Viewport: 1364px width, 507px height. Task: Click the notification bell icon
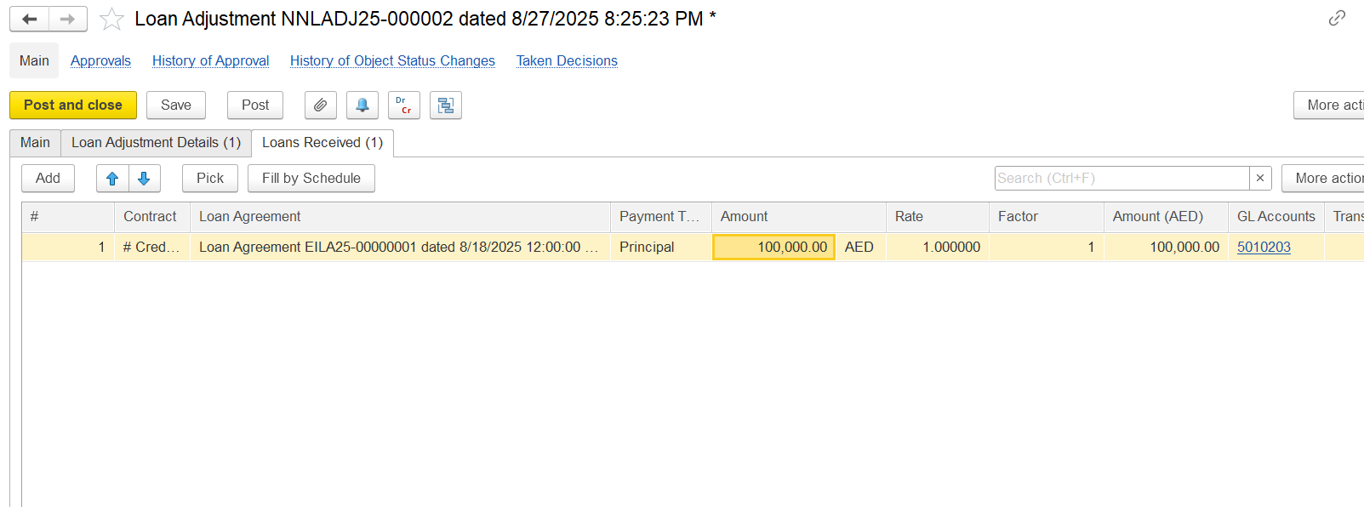click(362, 105)
